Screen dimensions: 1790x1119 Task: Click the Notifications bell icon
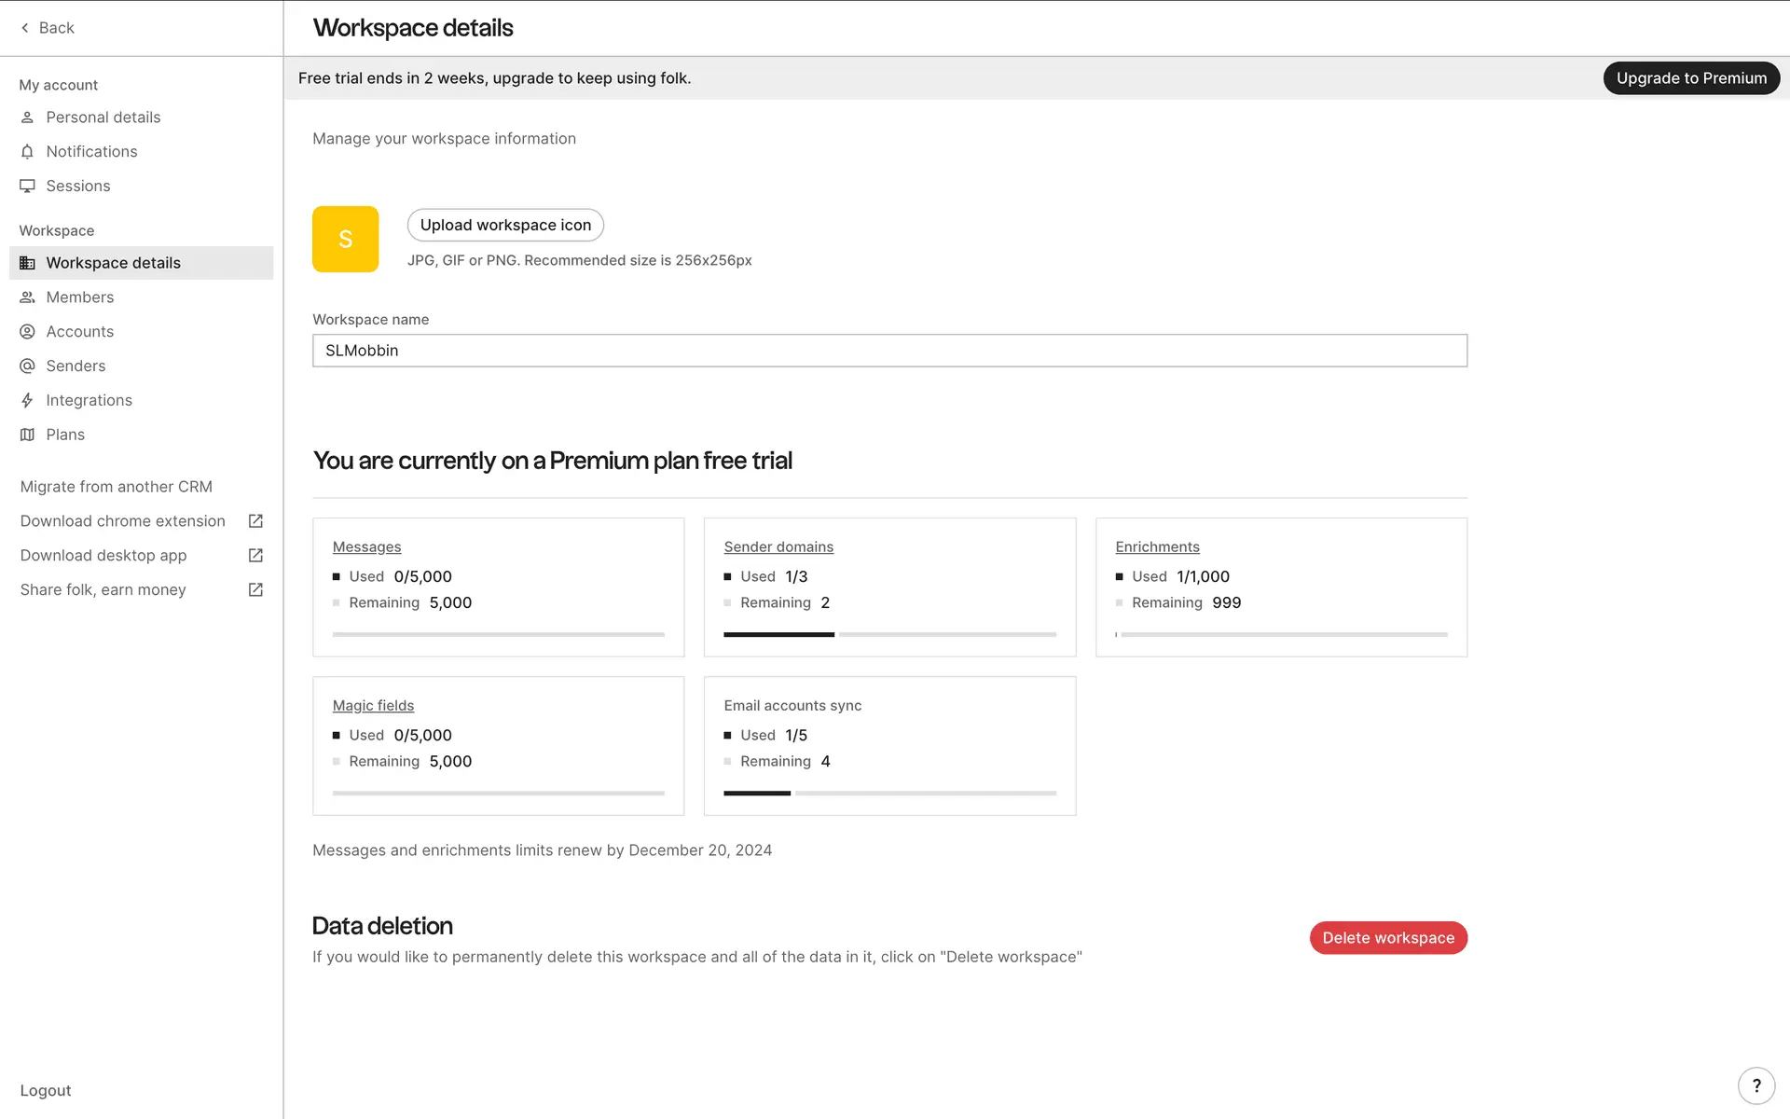[27, 152]
